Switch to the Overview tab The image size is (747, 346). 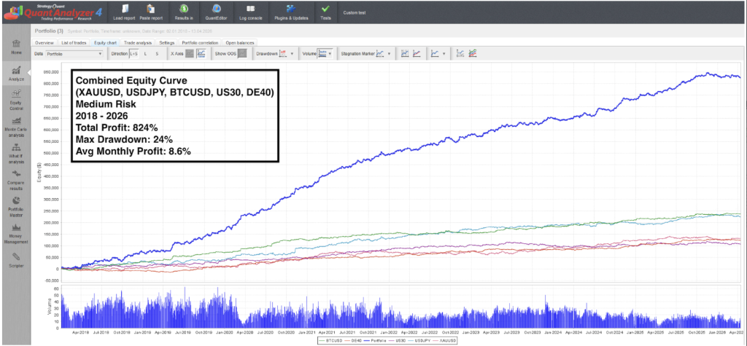click(44, 43)
